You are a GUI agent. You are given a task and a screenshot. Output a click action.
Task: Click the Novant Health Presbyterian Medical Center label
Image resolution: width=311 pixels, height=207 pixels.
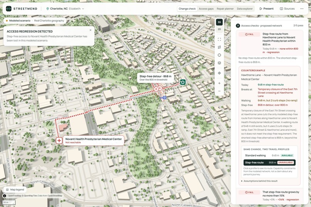pos(93,140)
